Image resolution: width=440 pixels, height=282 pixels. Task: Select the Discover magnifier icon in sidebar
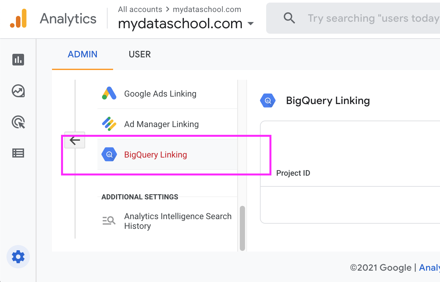[18, 122]
